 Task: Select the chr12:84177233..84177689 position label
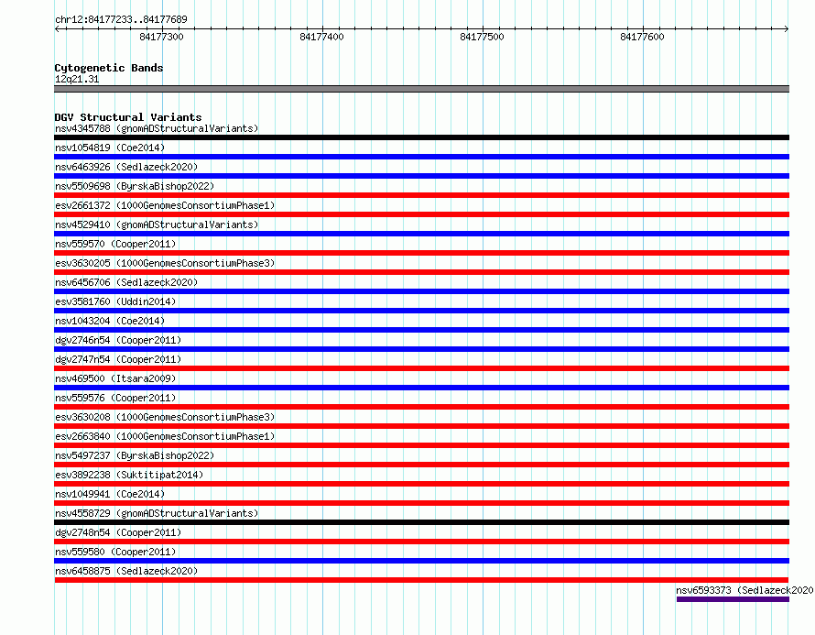[x=121, y=20]
